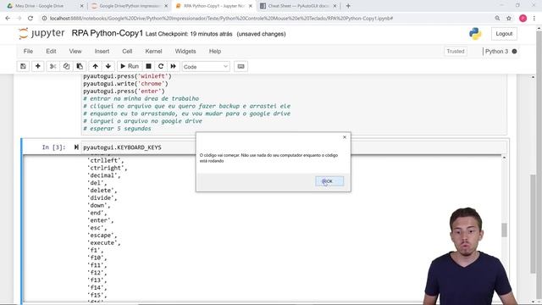Close the alert dialog with the X
542x305 pixels.
click(x=345, y=137)
